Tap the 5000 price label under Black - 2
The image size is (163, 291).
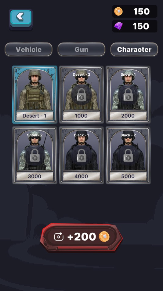[x=128, y=176]
